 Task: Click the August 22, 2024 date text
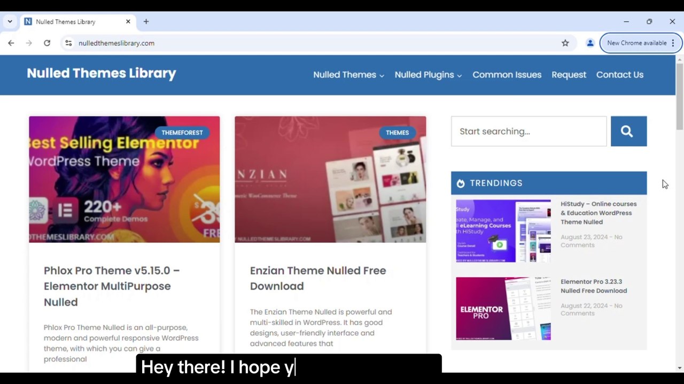coord(584,306)
